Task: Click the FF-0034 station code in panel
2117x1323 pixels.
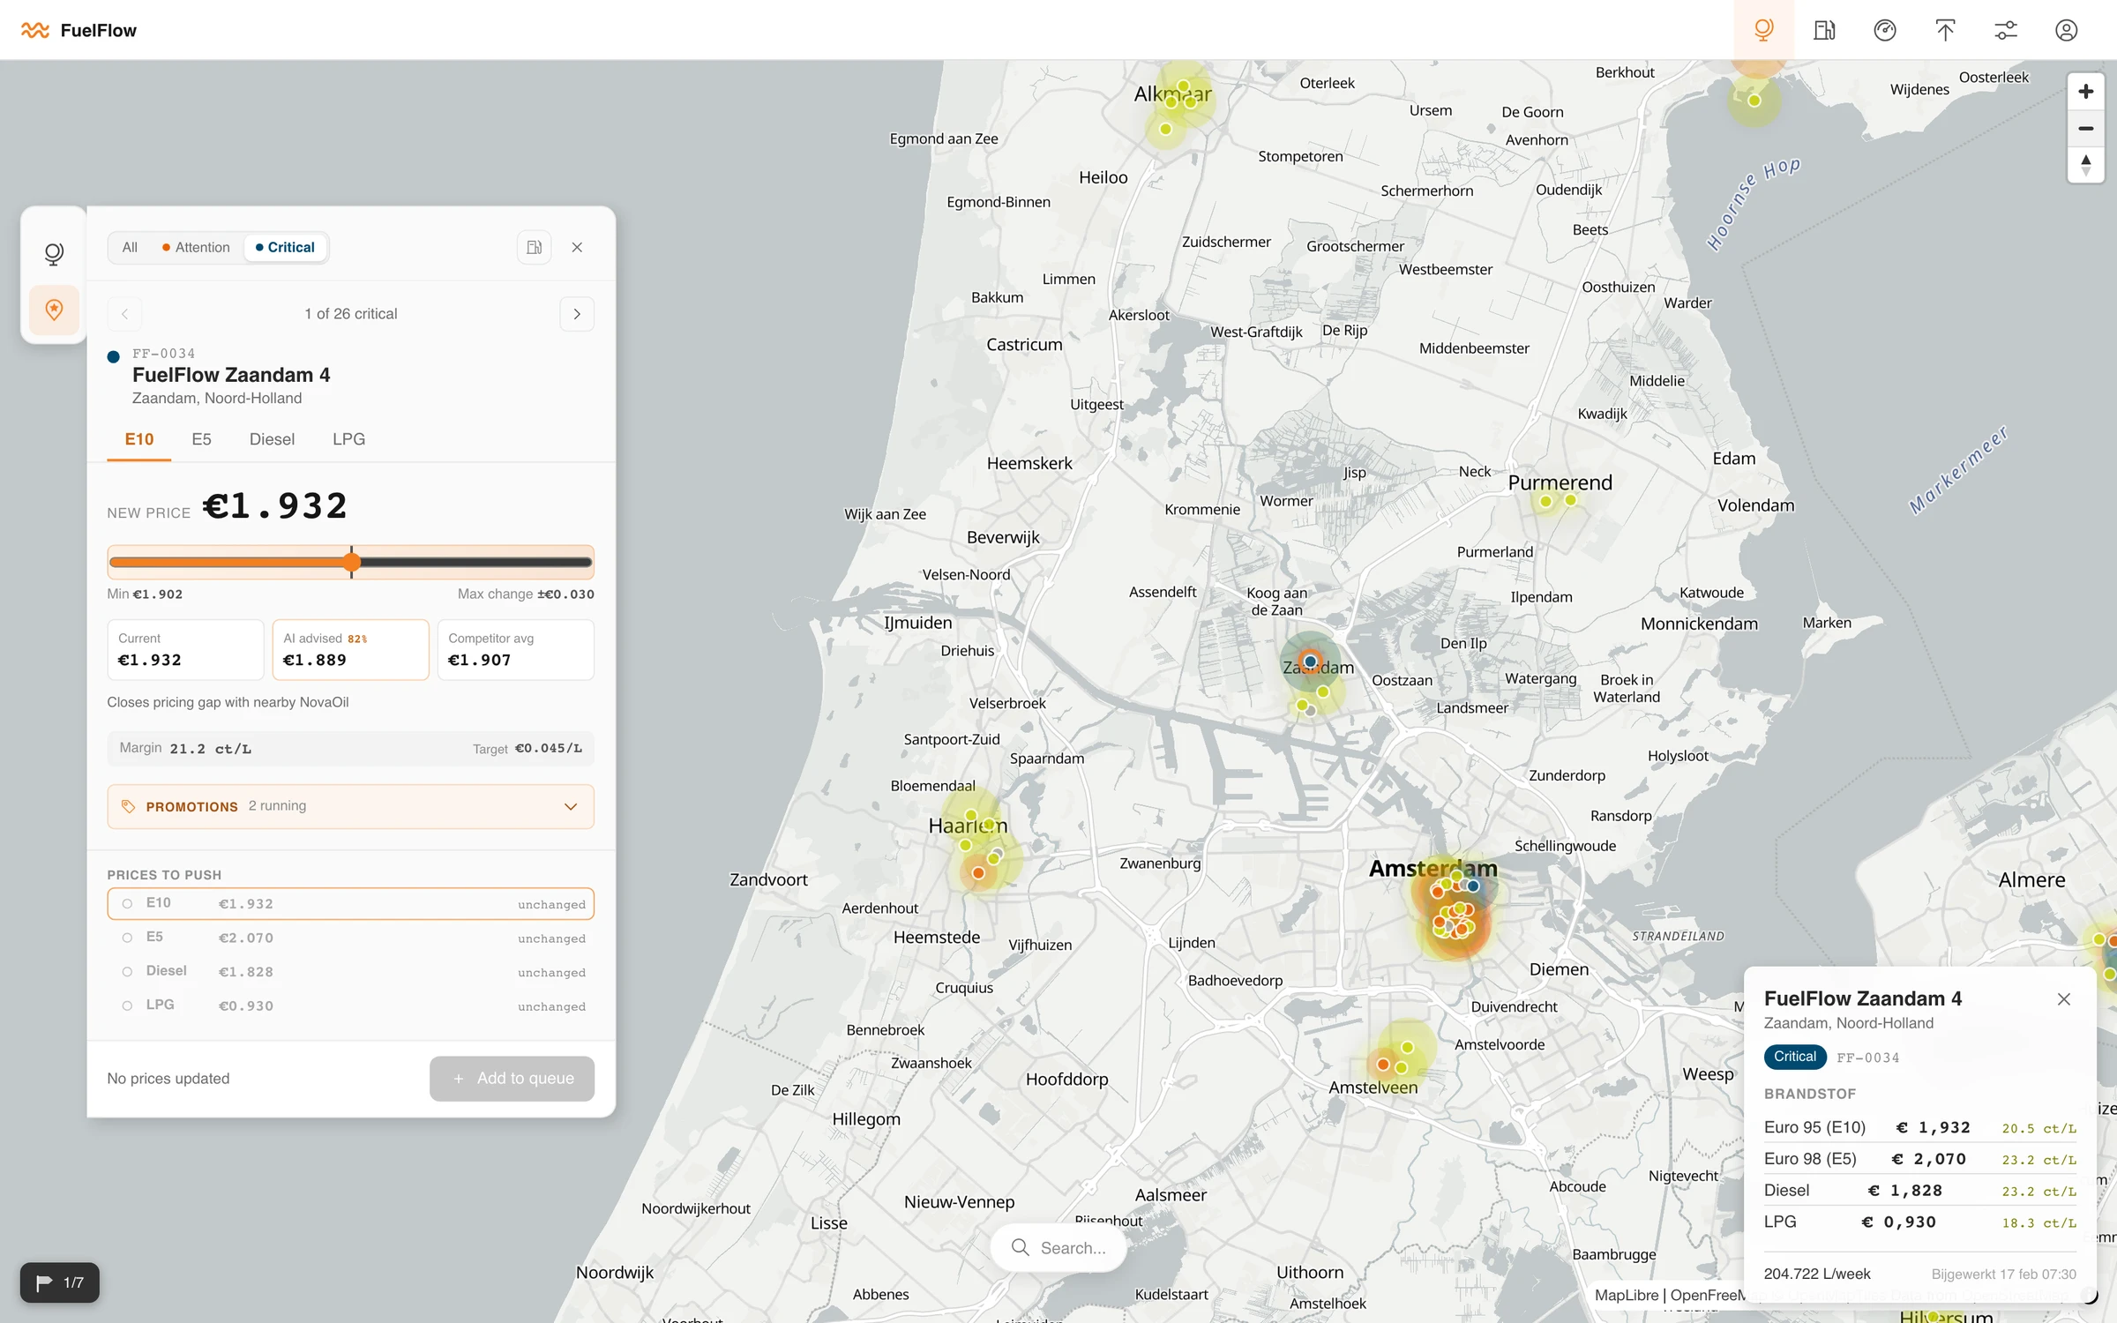Action: coord(163,353)
